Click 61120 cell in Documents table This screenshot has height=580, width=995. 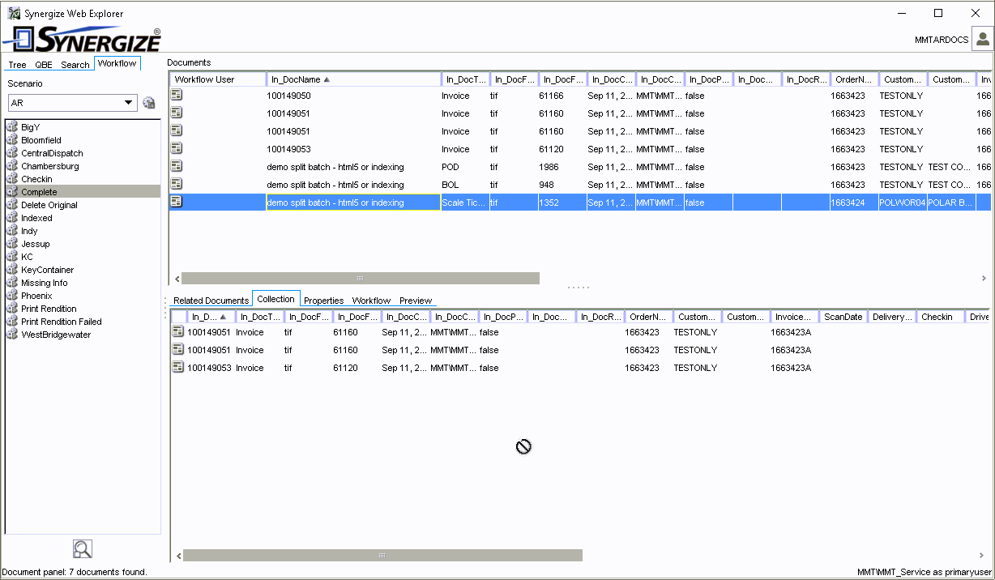point(562,149)
